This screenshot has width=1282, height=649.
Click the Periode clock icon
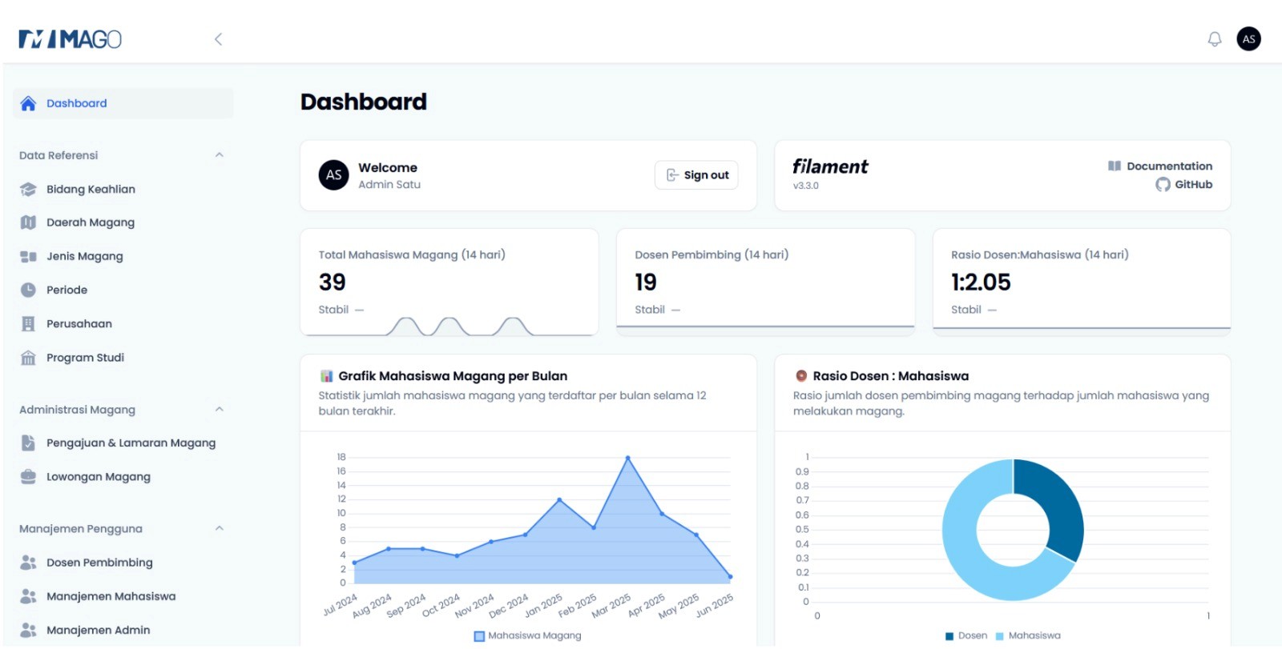coord(28,290)
